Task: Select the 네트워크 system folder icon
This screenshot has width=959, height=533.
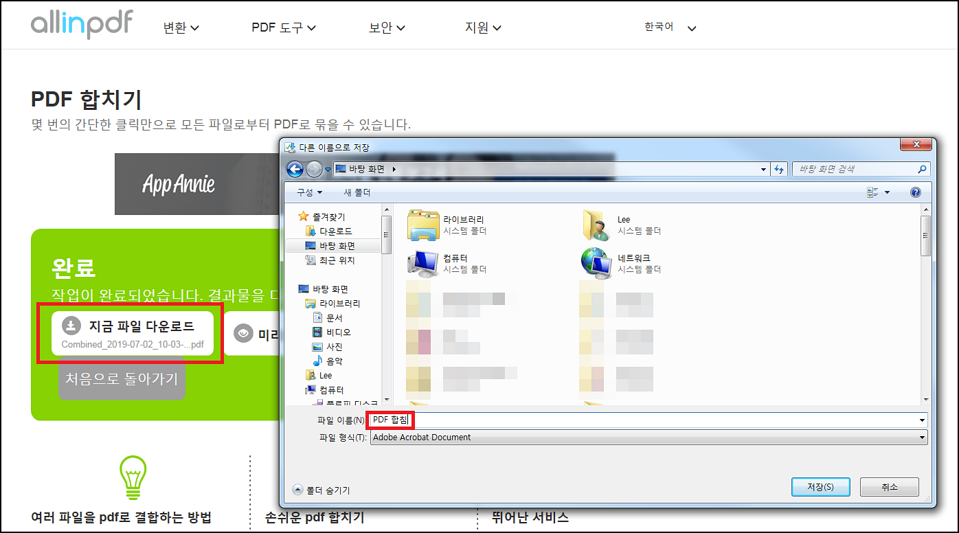Action: point(596,264)
